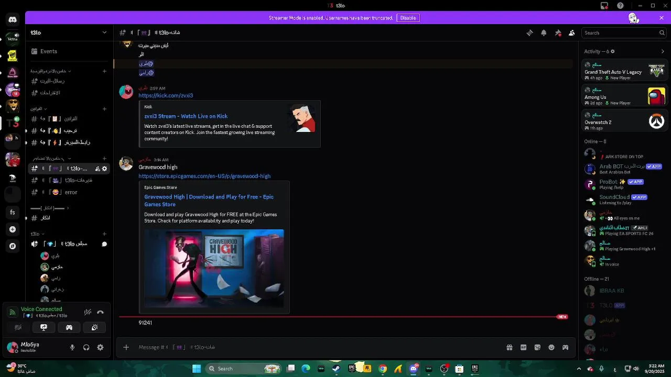Disable Streamer Mode from the banner
This screenshot has height=377, width=671.
point(408,18)
